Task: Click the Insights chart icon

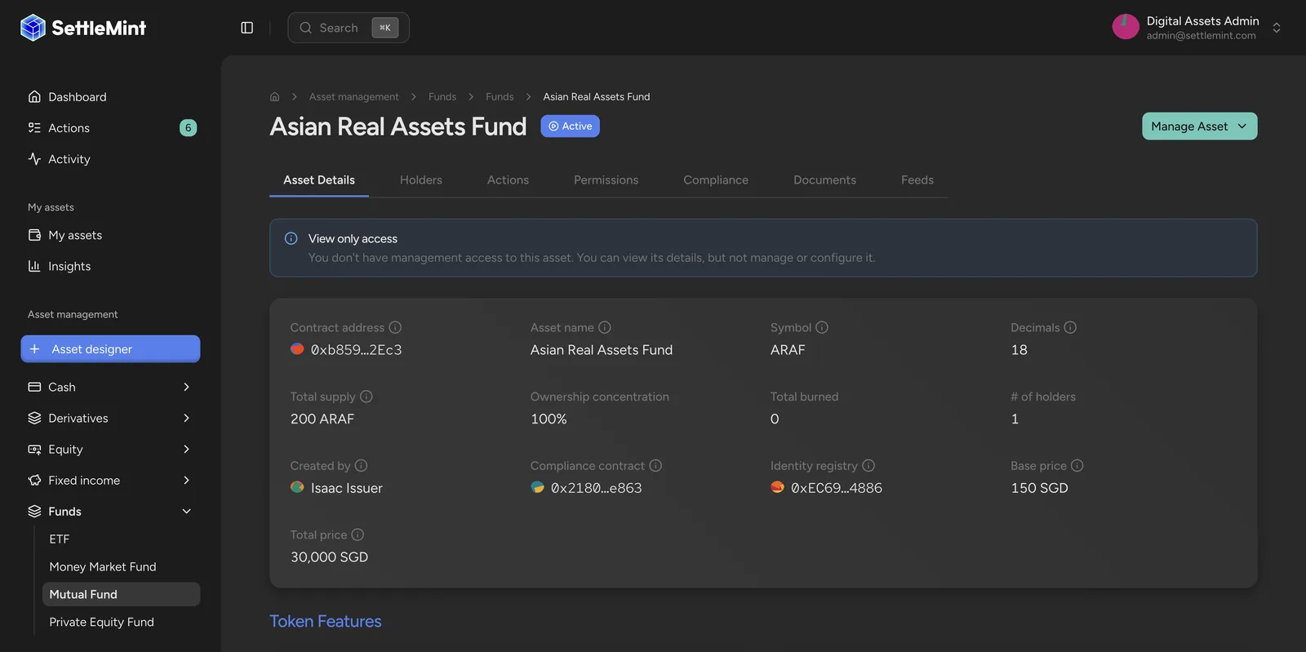Action: click(34, 266)
